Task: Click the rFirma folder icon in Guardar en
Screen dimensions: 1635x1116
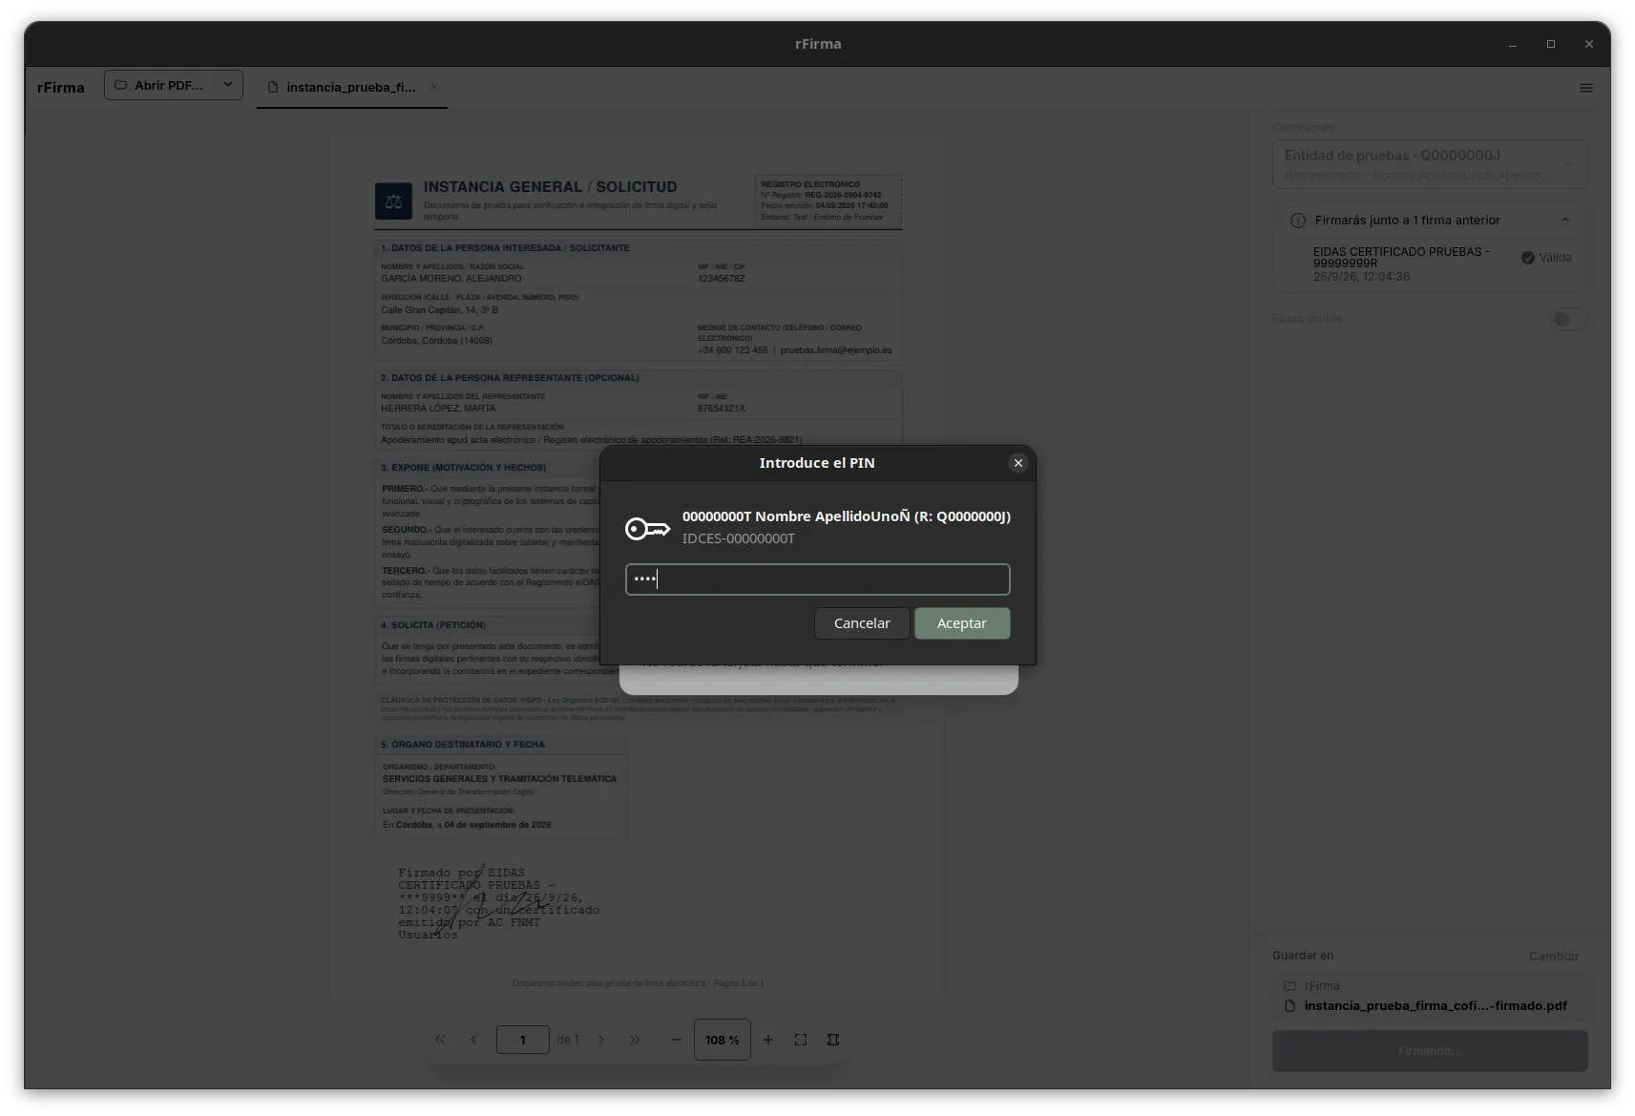Action: pos(1289,986)
